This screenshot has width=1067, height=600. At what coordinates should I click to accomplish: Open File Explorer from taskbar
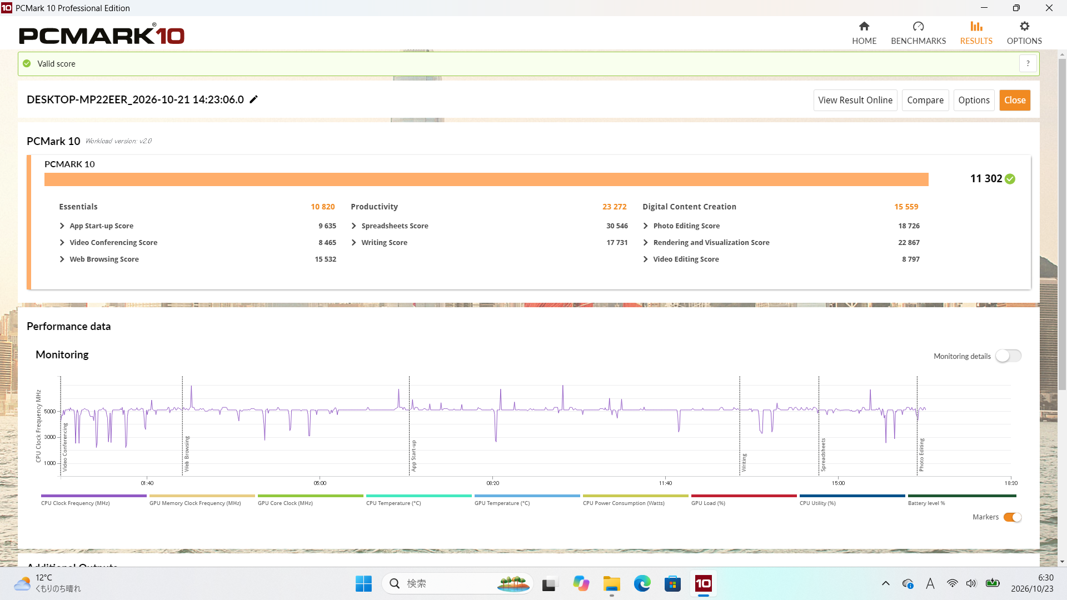point(611,583)
